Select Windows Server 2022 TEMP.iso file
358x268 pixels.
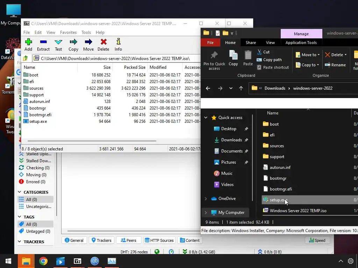(x=298, y=211)
